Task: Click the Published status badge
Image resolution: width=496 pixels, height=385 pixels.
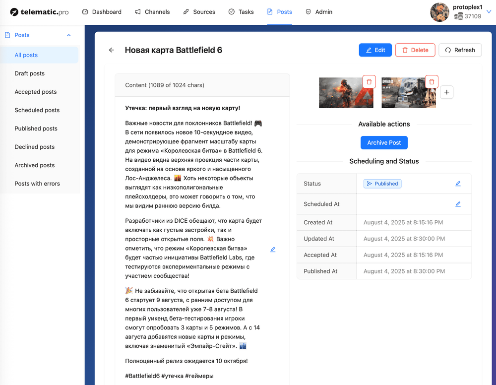Action: (382, 184)
